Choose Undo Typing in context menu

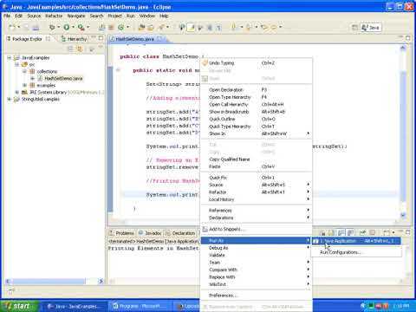point(256,63)
